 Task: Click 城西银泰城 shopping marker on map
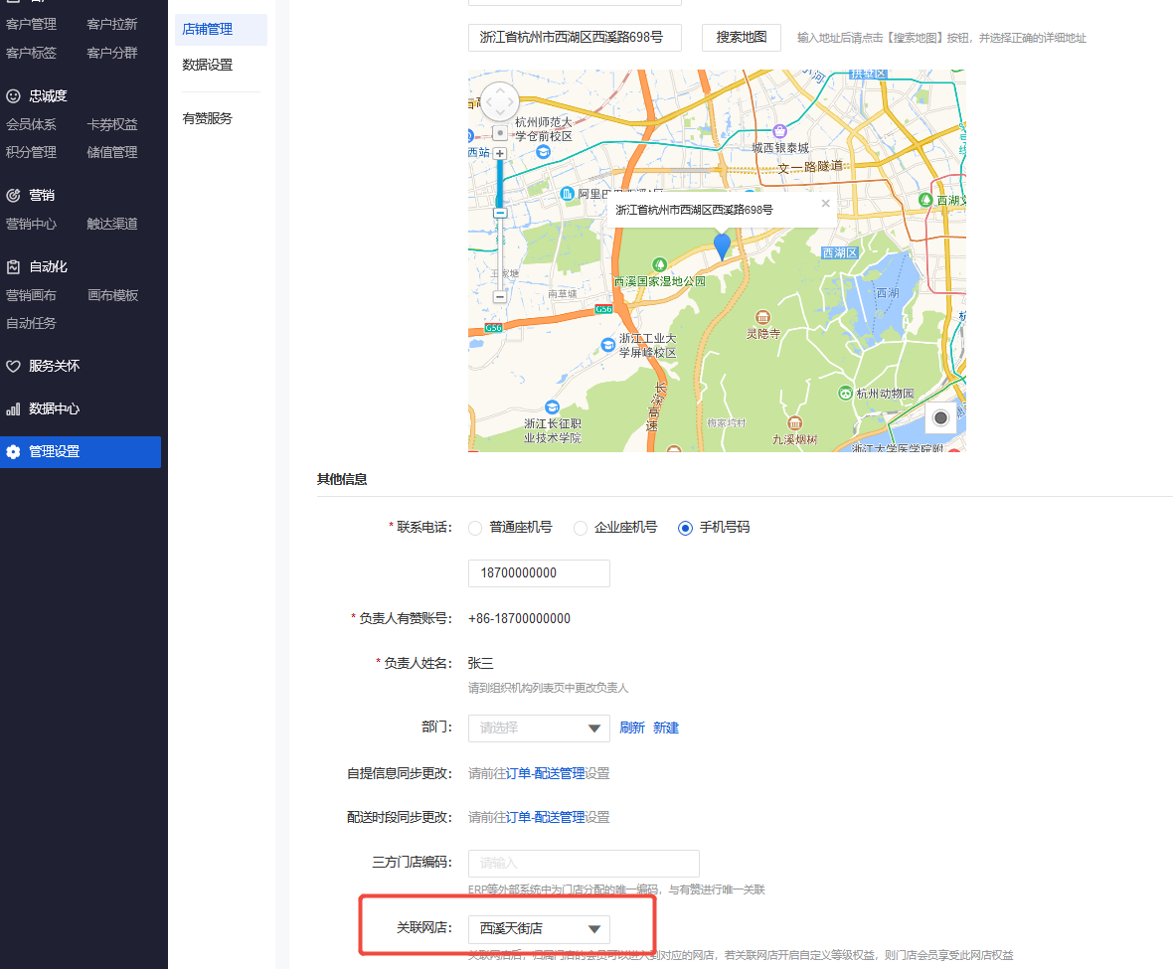coord(779,131)
